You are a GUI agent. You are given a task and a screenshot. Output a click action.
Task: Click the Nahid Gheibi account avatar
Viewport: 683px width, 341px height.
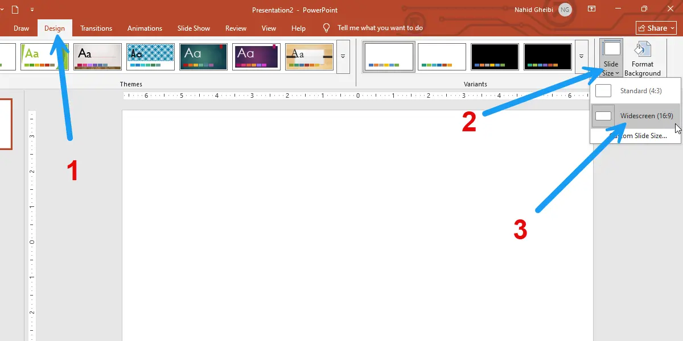(x=565, y=10)
